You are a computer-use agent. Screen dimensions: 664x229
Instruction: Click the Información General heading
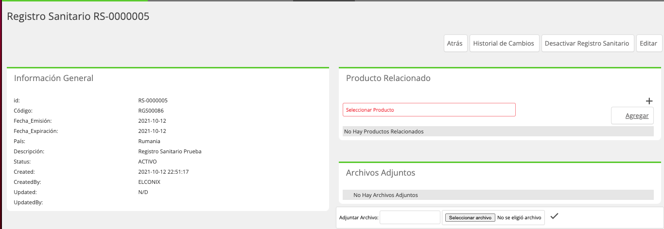(53, 78)
